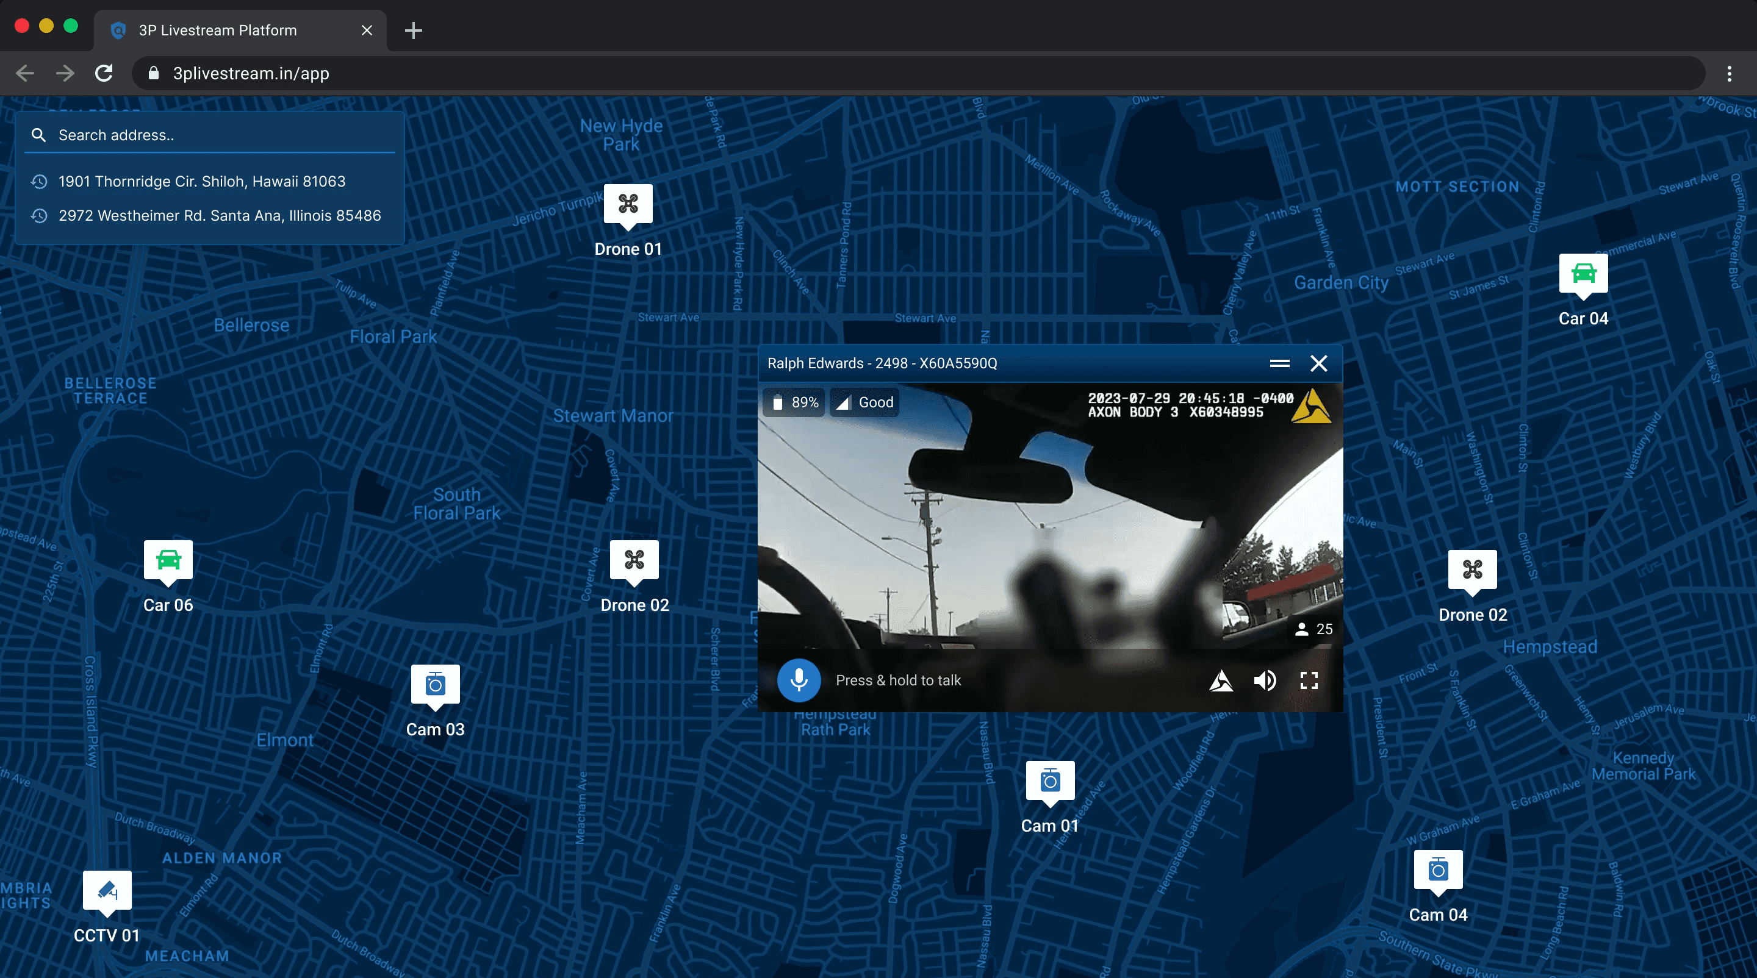Select recent address 2972 Westheimer Rd
1757x978 pixels.
219,215
